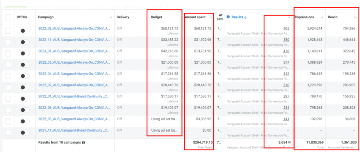
Task: Click the 905 results value link
Action: point(286,28)
